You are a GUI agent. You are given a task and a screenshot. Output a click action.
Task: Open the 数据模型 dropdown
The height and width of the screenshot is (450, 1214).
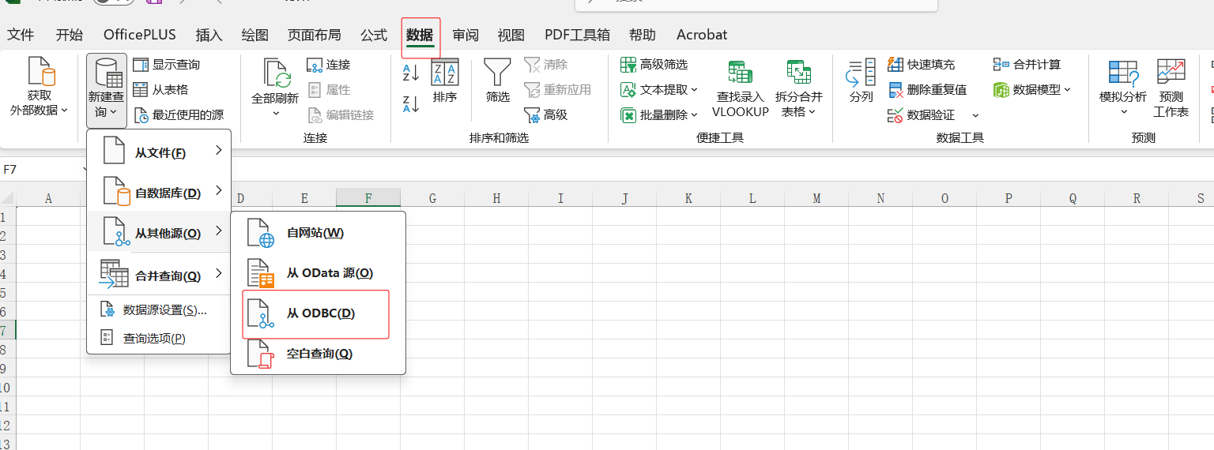pos(1032,90)
